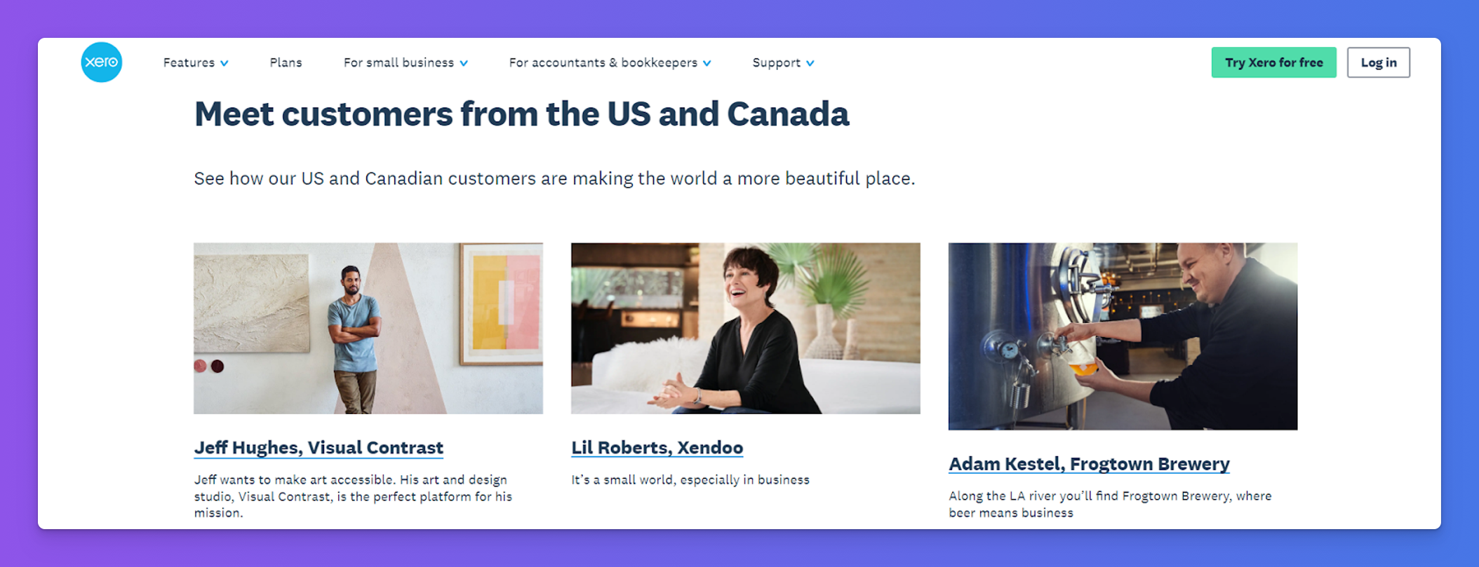Click the Log in button
This screenshot has width=1479, height=567.
pyautogui.click(x=1378, y=62)
